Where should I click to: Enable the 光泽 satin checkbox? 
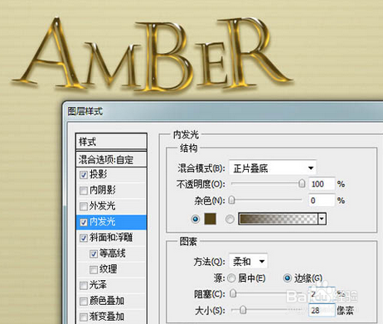(84, 285)
